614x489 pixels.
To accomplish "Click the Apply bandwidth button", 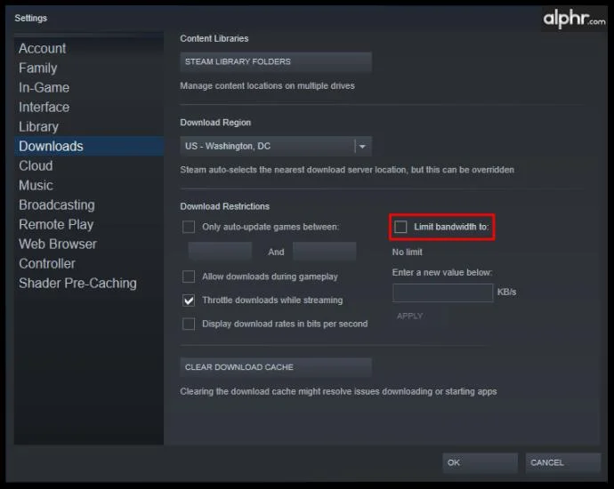I will coord(410,317).
